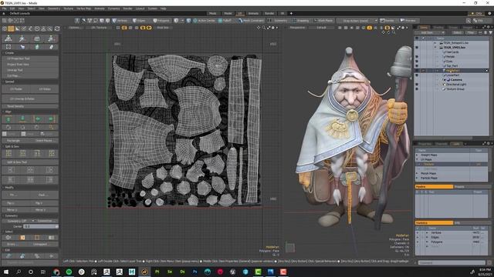Toggle visibility of the Eyes item
This screenshot has width=494, height=277.
click(417, 62)
